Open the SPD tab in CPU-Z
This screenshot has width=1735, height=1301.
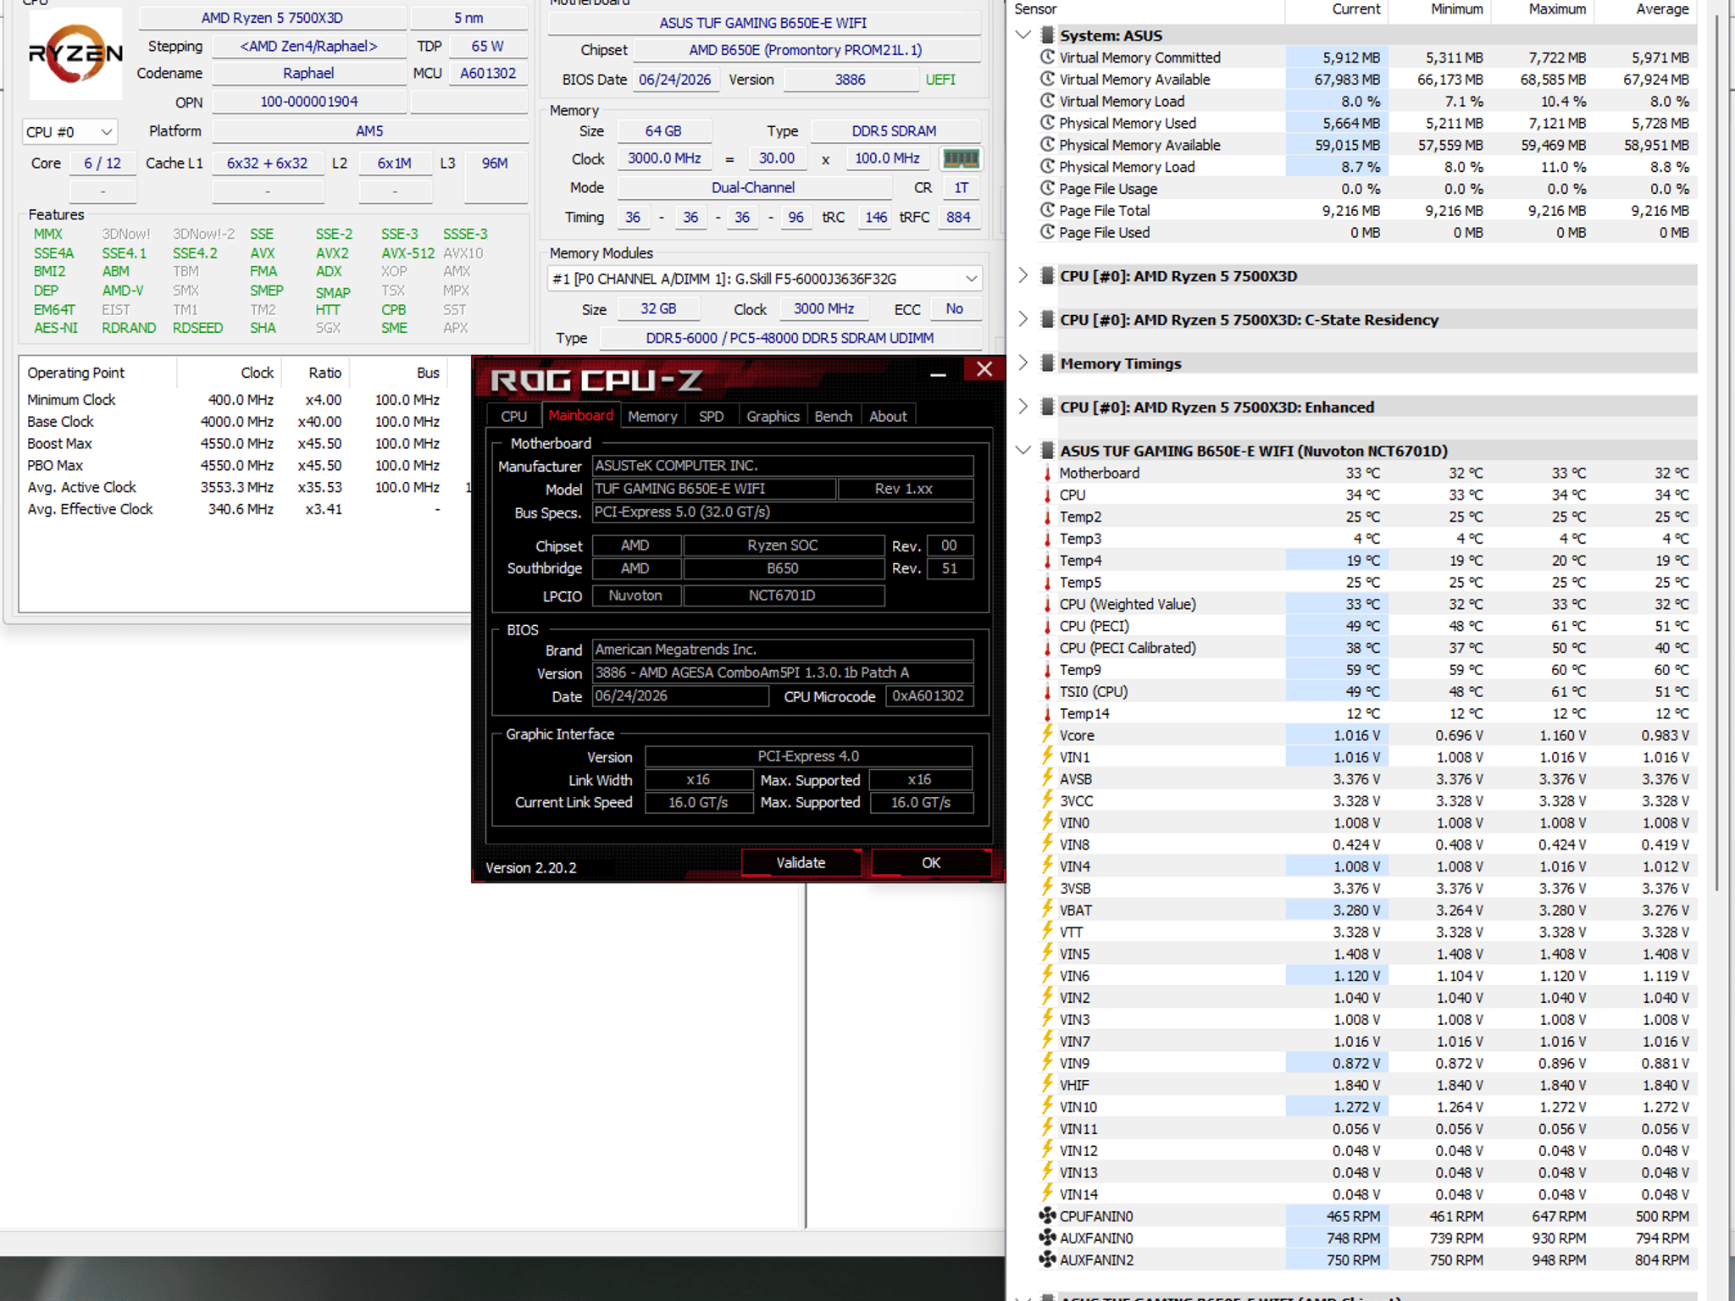pyautogui.click(x=711, y=416)
